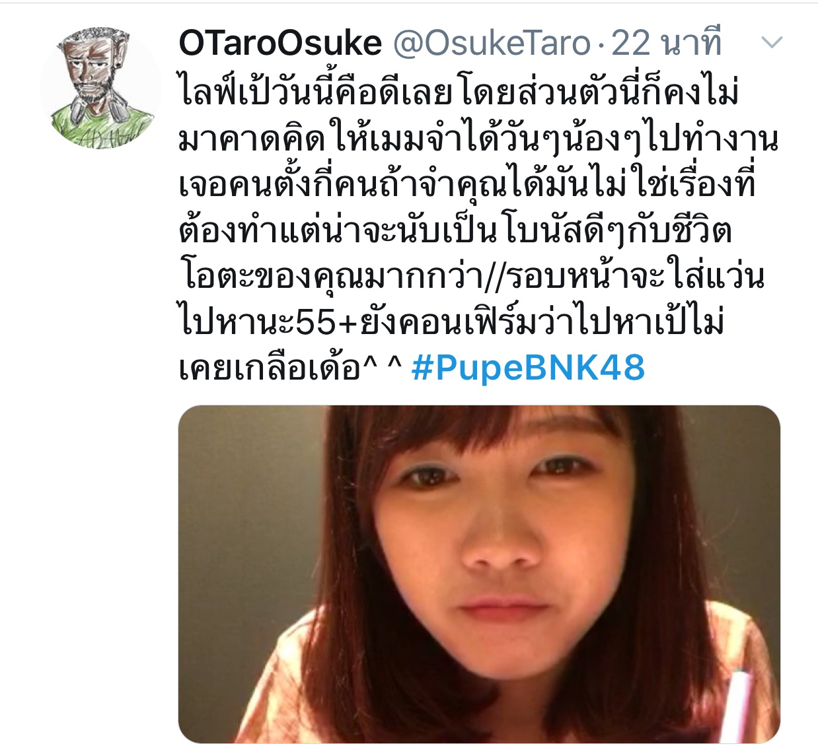Screen dimensions: 818x748
Task: Open tweet via line starting ต้องทำแต่น่าจะ
Action: pos(455,230)
